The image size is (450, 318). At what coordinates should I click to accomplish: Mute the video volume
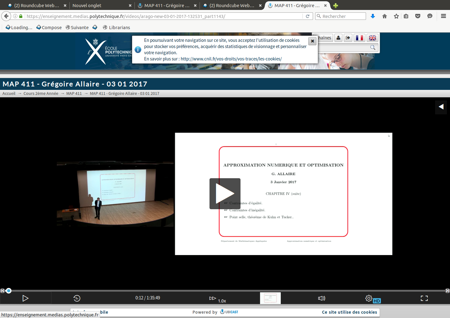click(x=322, y=298)
